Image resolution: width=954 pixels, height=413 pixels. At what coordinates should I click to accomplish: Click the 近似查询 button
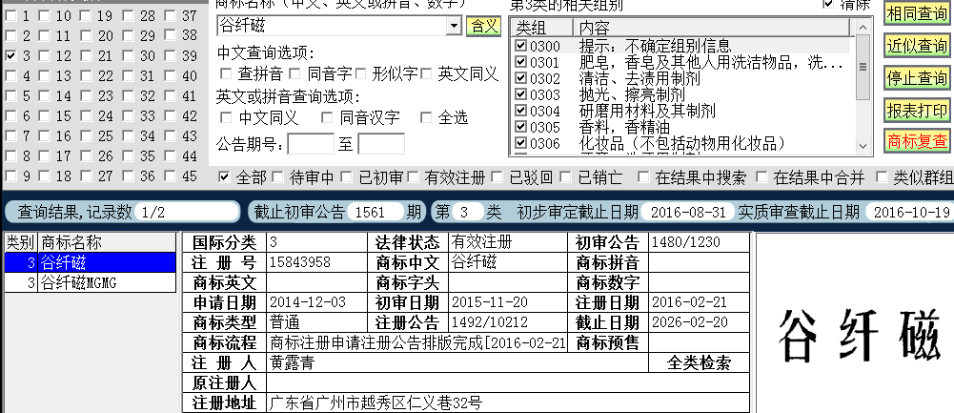pos(917,46)
